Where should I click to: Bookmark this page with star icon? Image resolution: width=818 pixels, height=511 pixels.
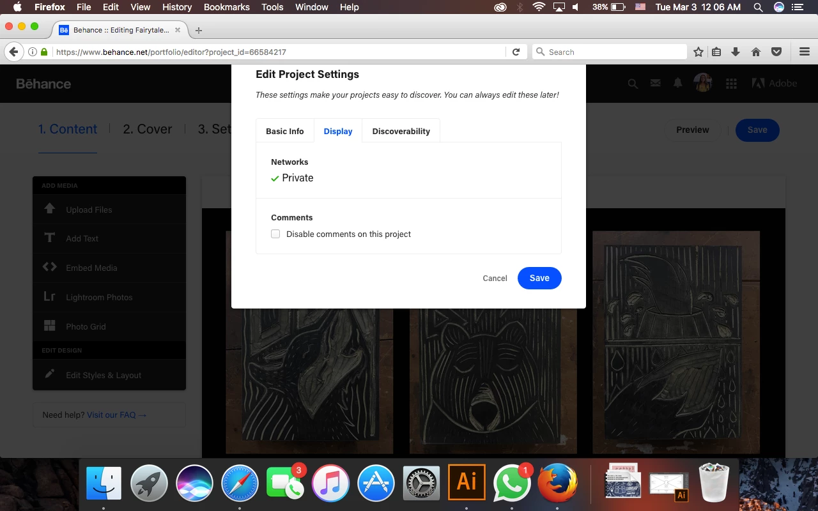click(698, 52)
